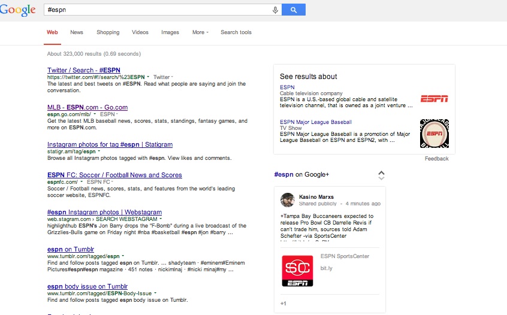This screenshot has height=315, width=507.
Task: Click the Kasino Marxs profile avatar
Action: 288,200
